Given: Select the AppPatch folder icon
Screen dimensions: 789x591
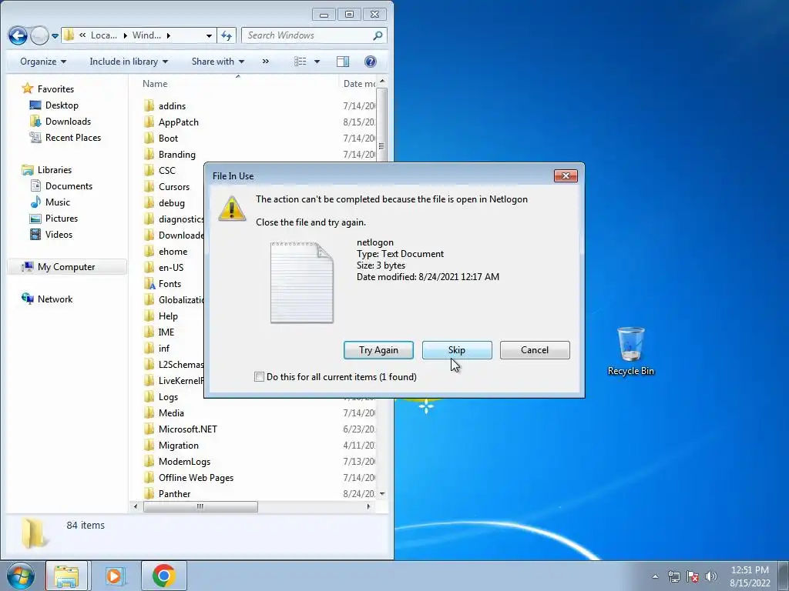Looking at the screenshot, I should point(149,122).
